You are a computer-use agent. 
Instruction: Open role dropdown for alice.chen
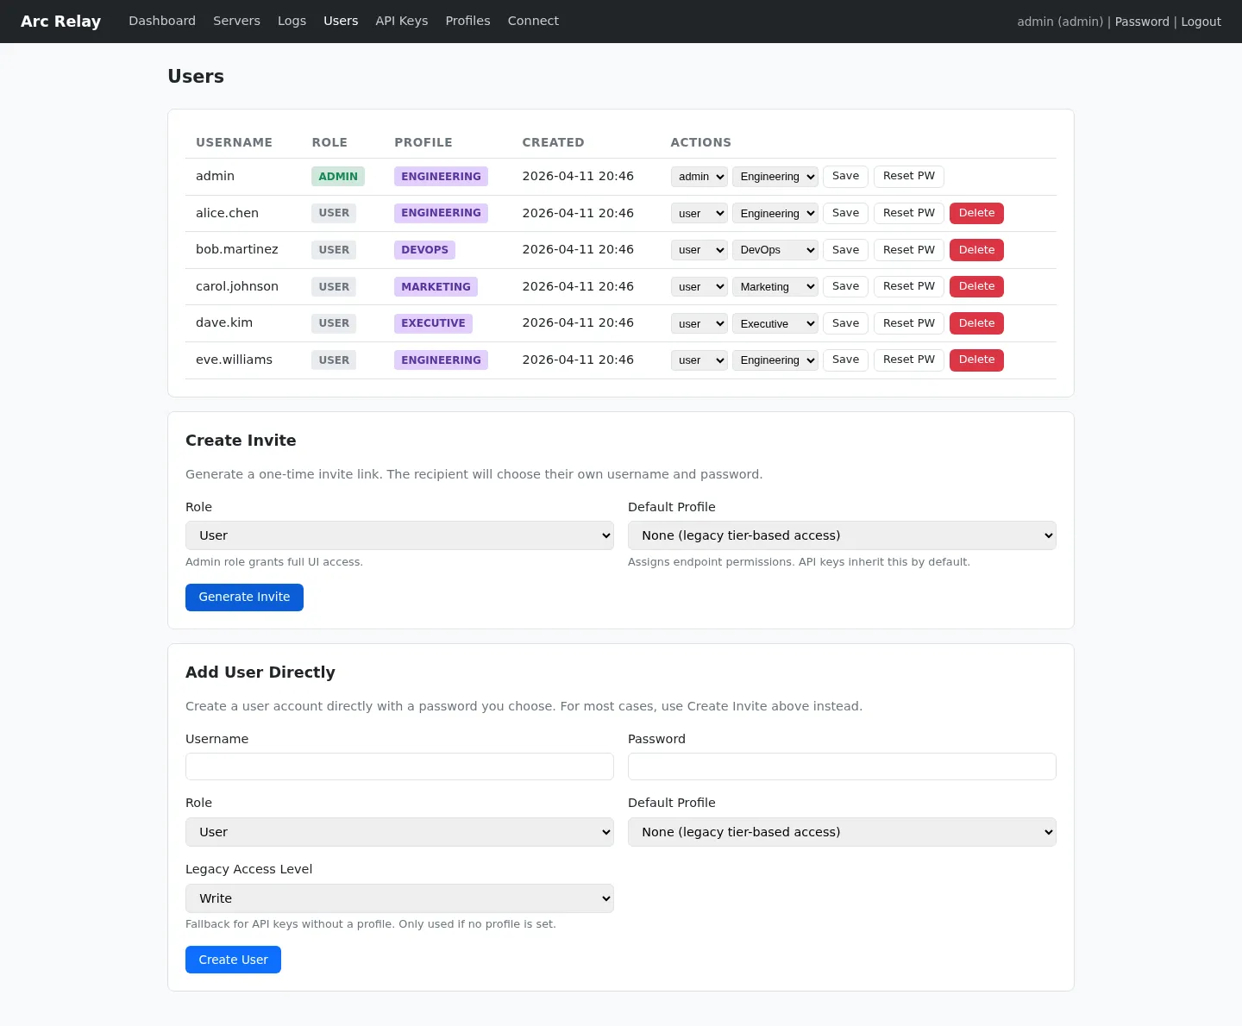coord(699,213)
